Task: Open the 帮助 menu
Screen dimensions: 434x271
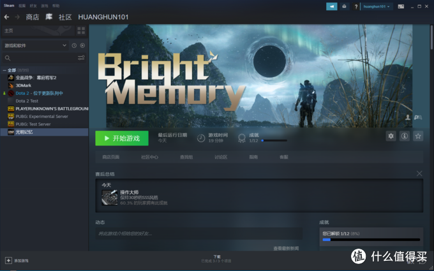Action: tap(56, 6)
